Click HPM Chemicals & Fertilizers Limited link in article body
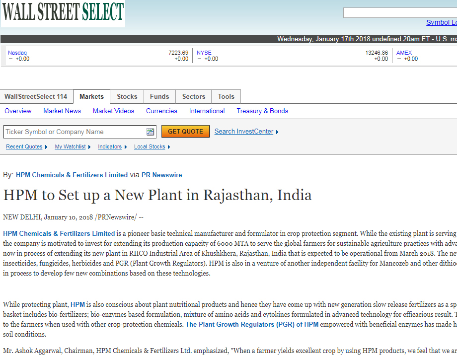457x356 pixels. pos(59,234)
